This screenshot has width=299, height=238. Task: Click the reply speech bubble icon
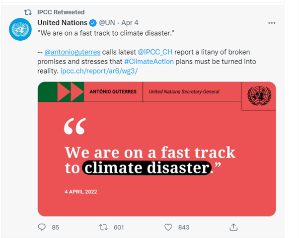[42, 227]
